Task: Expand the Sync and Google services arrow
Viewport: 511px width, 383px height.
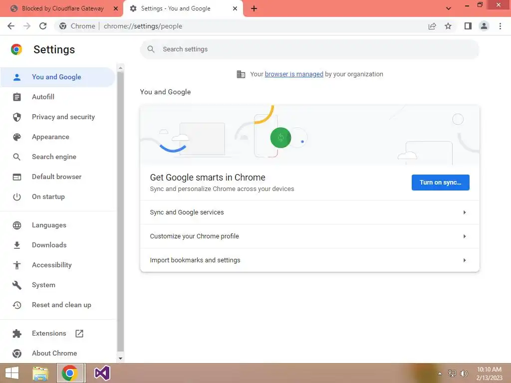Action: [465, 212]
